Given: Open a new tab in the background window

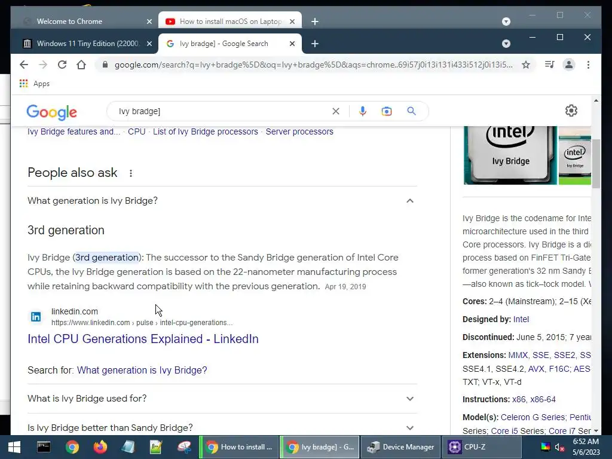Looking at the screenshot, I should click(x=315, y=22).
